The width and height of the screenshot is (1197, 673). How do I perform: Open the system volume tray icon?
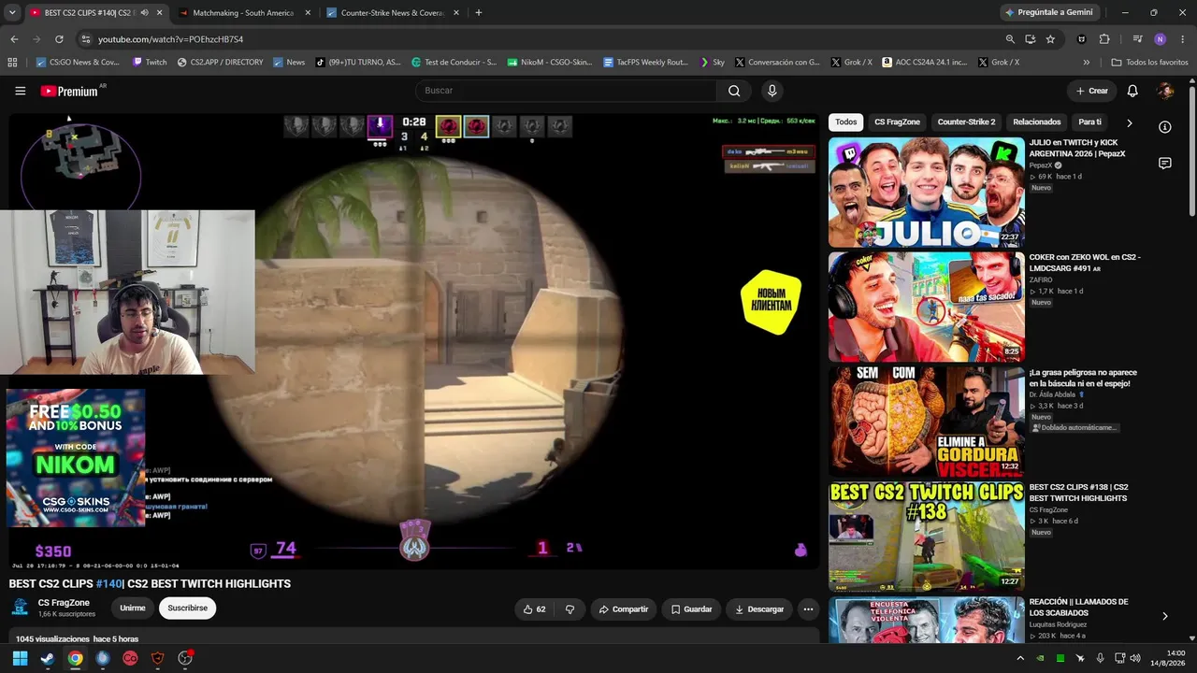point(1135,658)
